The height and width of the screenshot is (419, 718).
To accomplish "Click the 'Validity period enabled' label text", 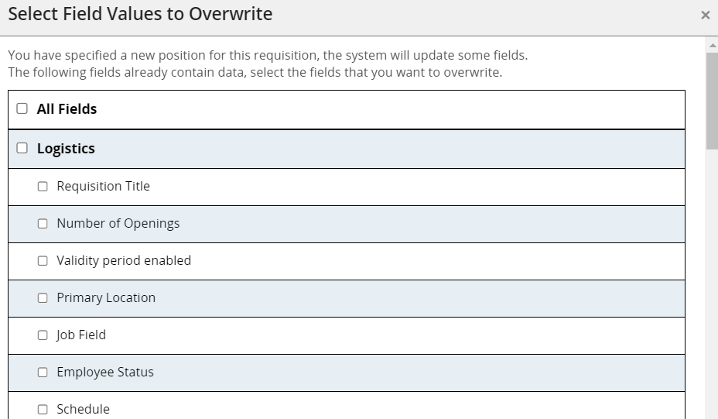I will [124, 260].
